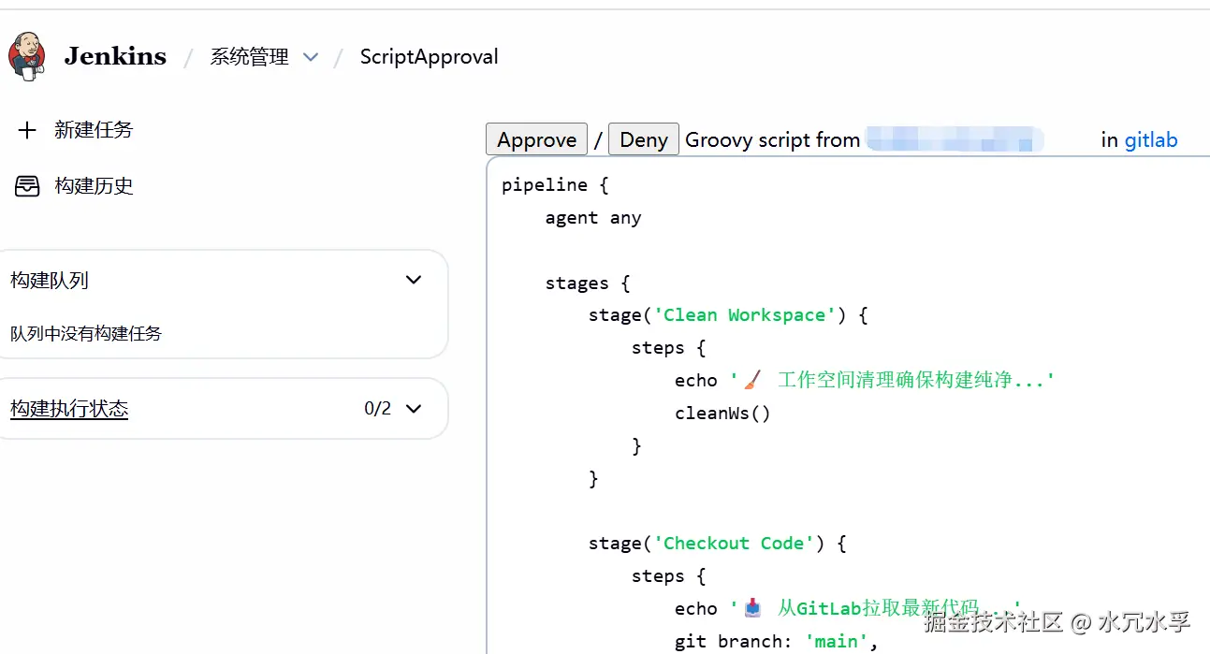The image size is (1210, 654).
Task: Click inside the Groovy script text area
Action: [848, 405]
